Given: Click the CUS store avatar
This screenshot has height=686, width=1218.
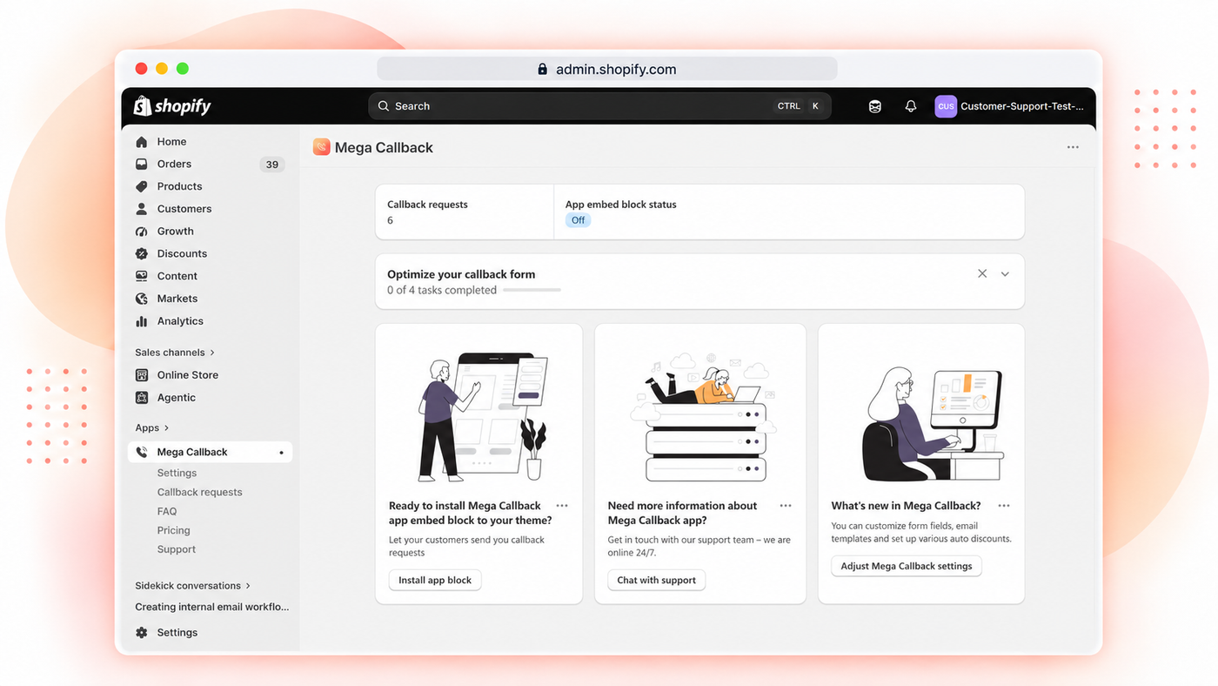Looking at the screenshot, I should [946, 106].
